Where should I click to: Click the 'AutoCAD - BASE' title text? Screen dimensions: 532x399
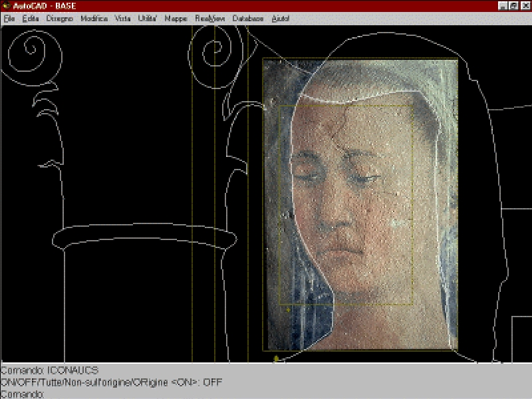[x=45, y=6]
